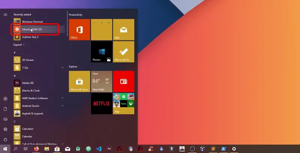300x153 pixels.
Task: Click the Windows Start button
Action: 5,149
